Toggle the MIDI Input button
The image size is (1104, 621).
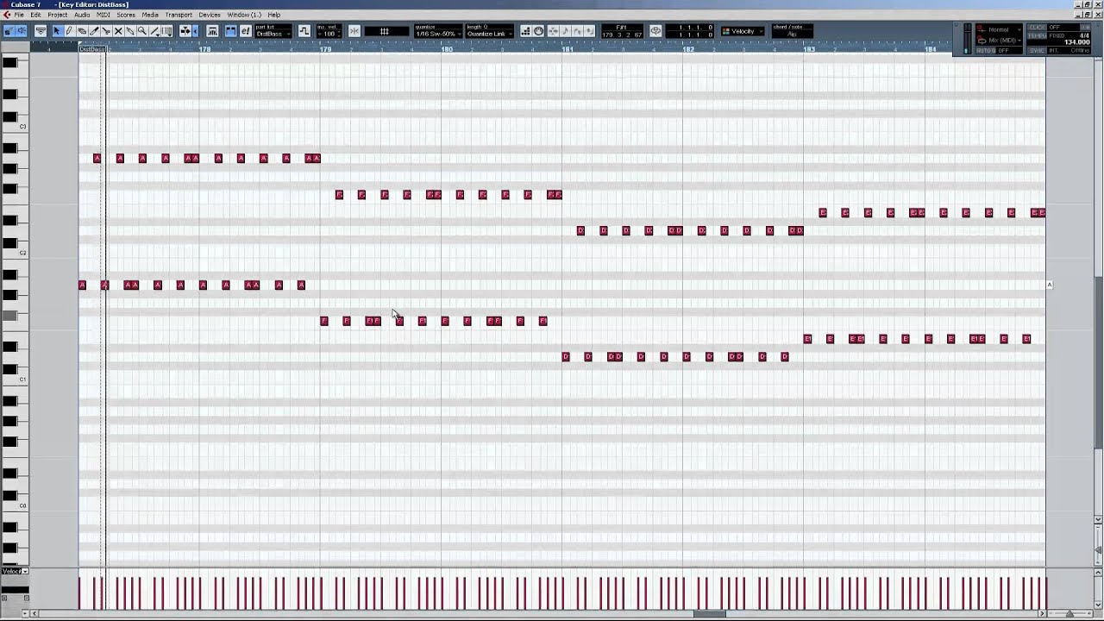tap(538, 31)
